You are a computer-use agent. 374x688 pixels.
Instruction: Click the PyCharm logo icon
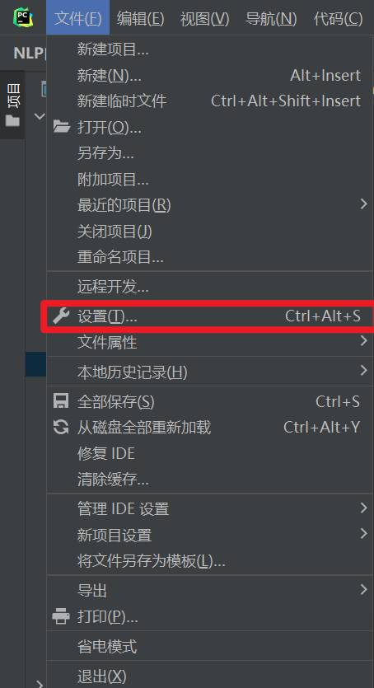point(23,18)
